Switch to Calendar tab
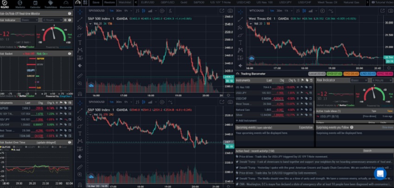The height and width of the screenshot is (188, 394). [x=35, y=4]
